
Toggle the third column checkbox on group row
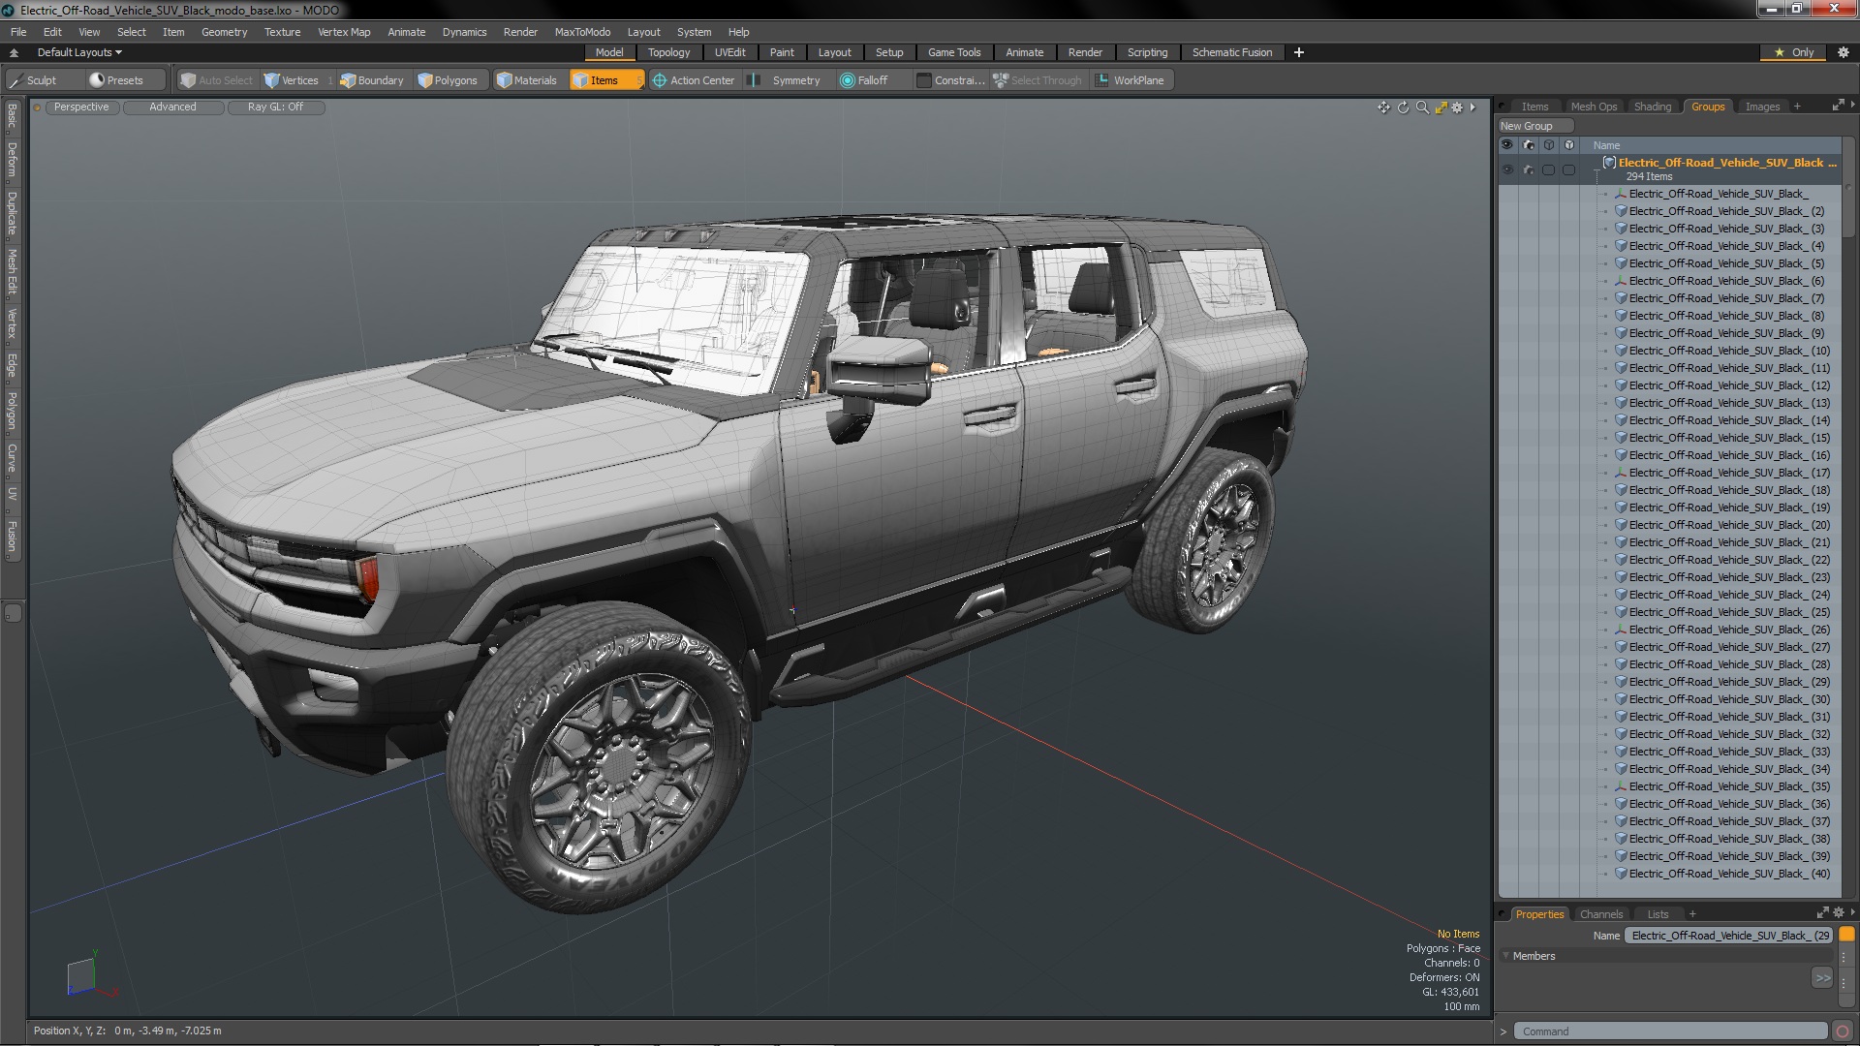click(1548, 169)
